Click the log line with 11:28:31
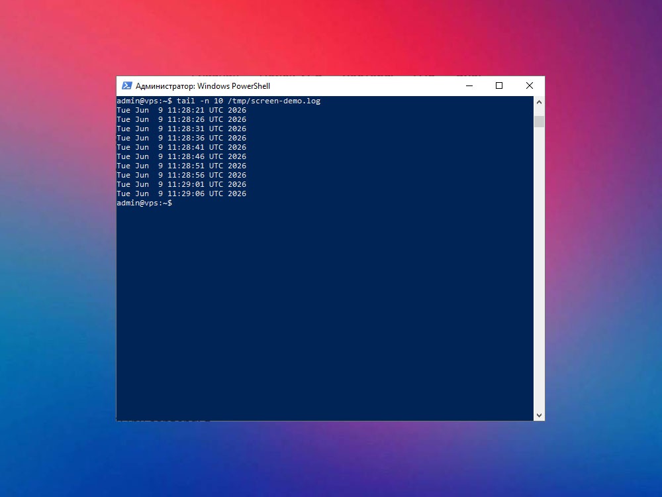Viewport: 662px width, 497px height. 181,129
